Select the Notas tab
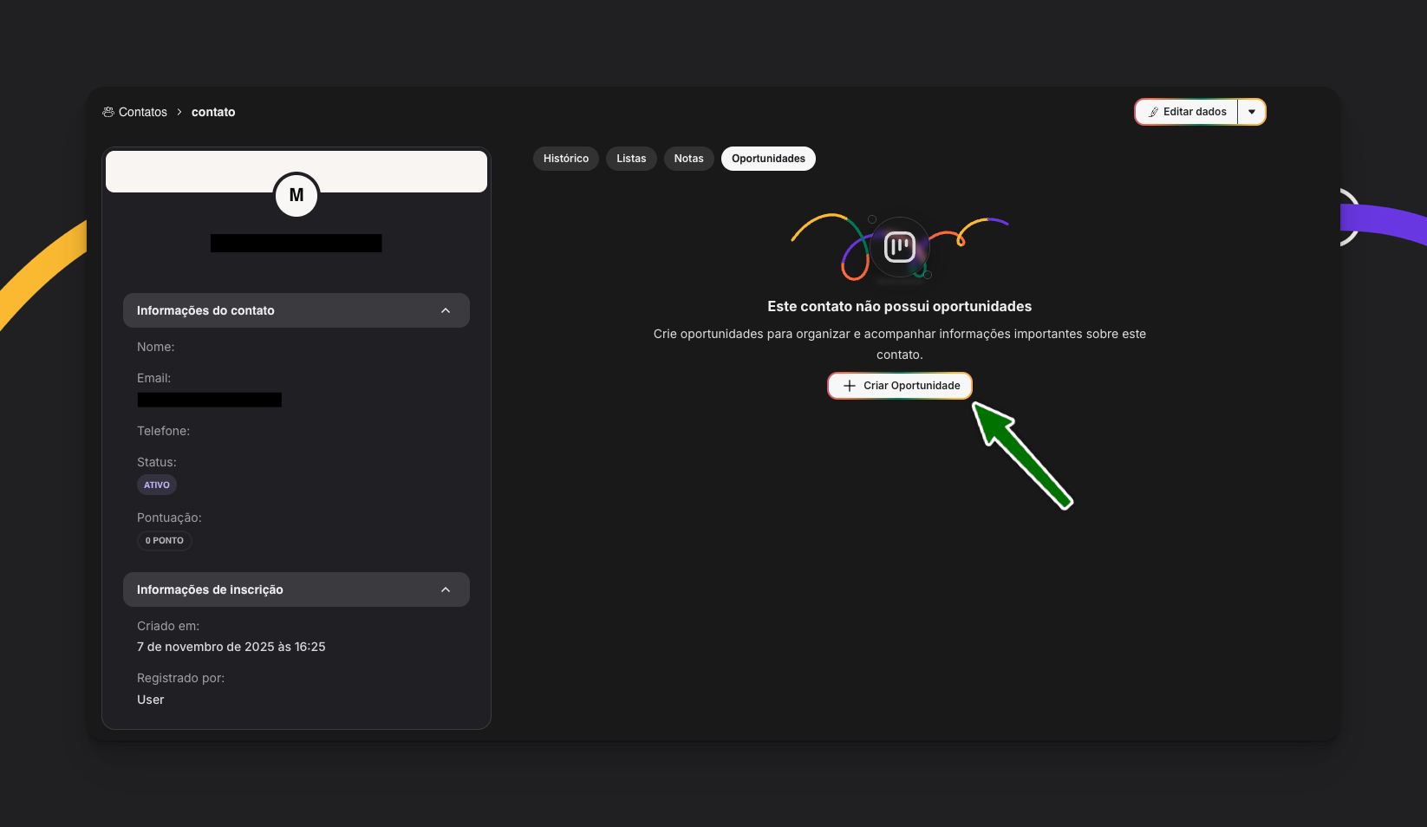The height and width of the screenshot is (827, 1427). click(688, 159)
